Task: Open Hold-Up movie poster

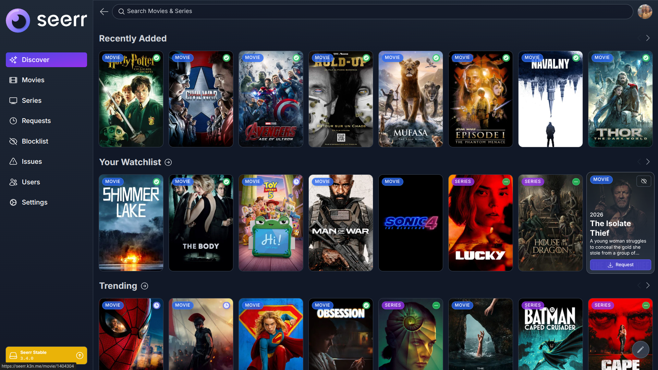Action: (x=341, y=99)
